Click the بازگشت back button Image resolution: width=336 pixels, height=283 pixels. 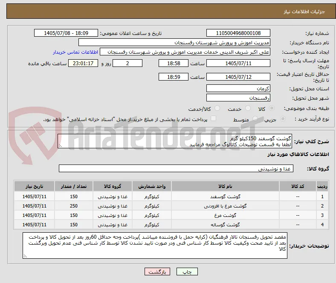coord(157,271)
